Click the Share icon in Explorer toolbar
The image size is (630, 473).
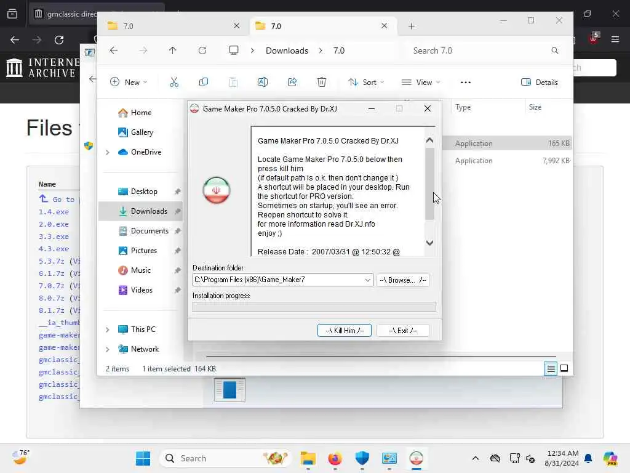292,83
